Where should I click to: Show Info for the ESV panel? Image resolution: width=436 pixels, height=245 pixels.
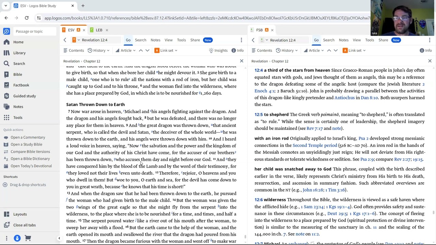coord(237,50)
